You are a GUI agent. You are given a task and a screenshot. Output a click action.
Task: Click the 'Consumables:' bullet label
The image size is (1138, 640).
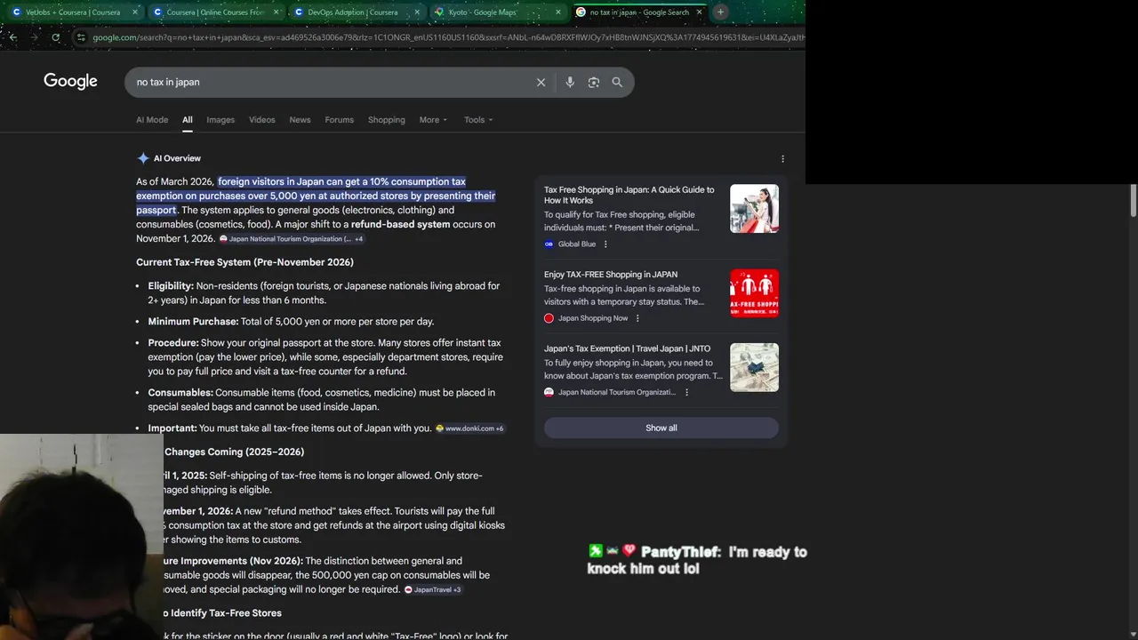point(180,393)
